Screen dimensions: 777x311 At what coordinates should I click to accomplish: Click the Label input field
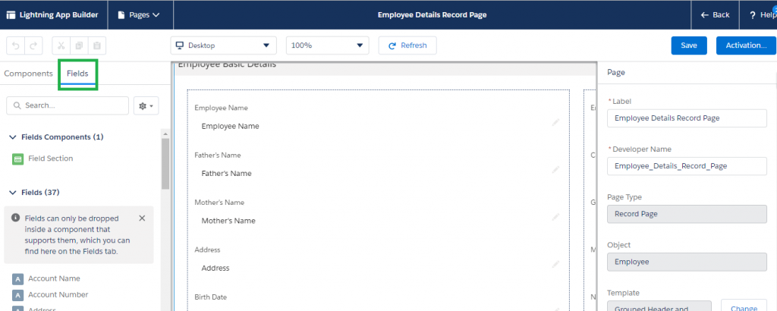tap(687, 118)
